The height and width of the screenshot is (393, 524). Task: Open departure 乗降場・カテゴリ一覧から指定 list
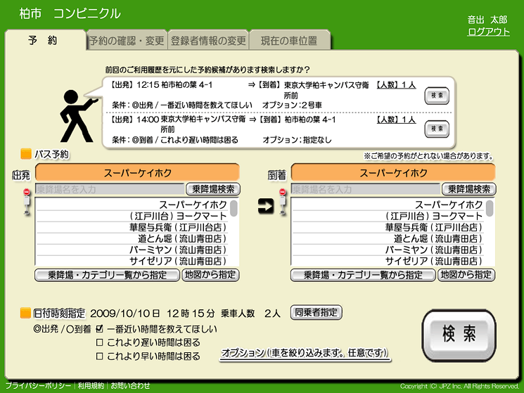tap(107, 275)
